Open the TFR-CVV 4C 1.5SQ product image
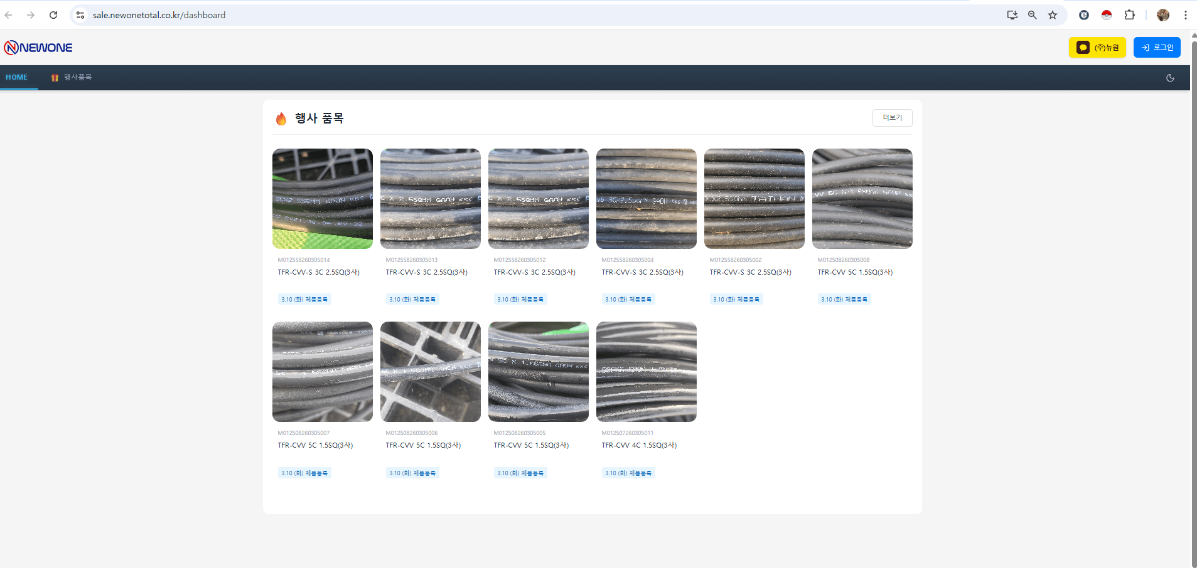 [646, 372]
